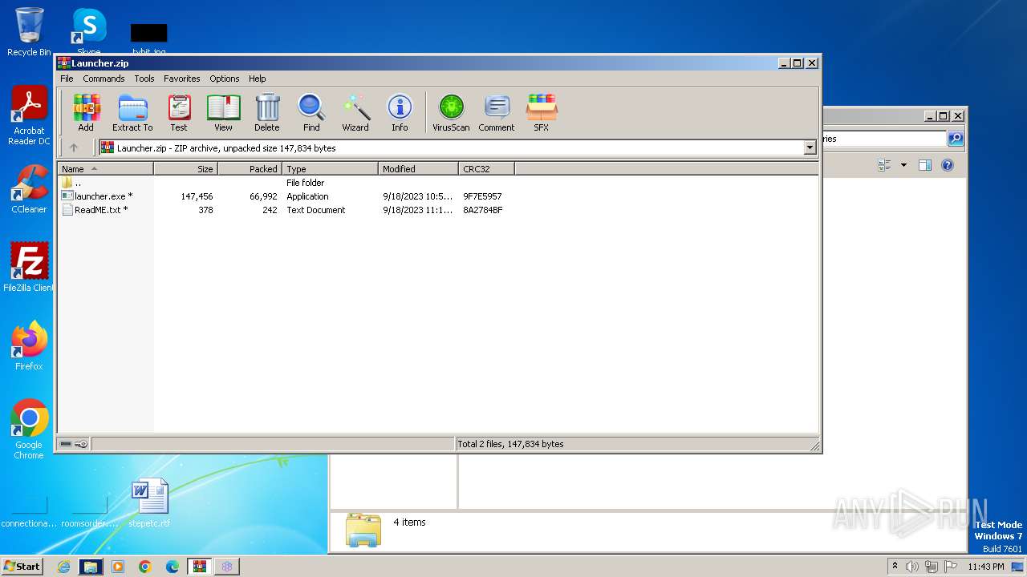1027x577 pixels.
Task: Open the FileZilla Client desktop shortcut
Action: tap(29, 268)
